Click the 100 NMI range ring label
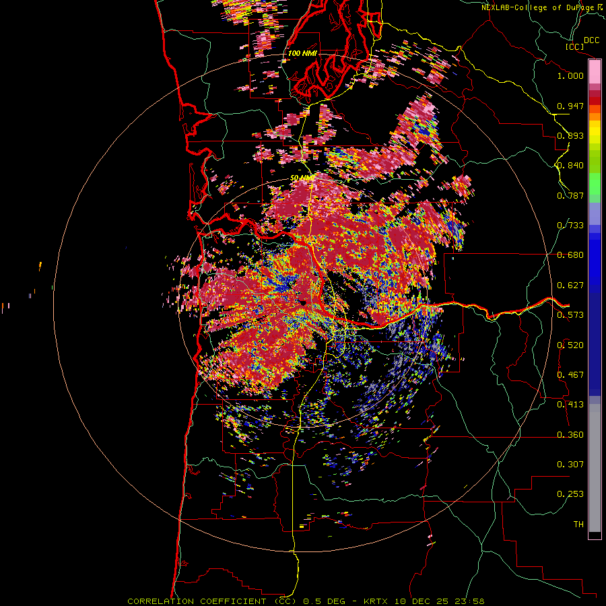Image resolution: width=606 pixels, height=606 pixels. (302, 53)
